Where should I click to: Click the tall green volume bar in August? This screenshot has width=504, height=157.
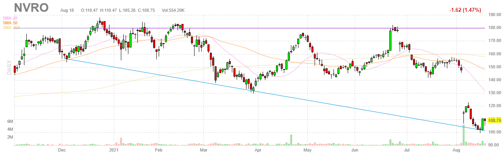463,135
